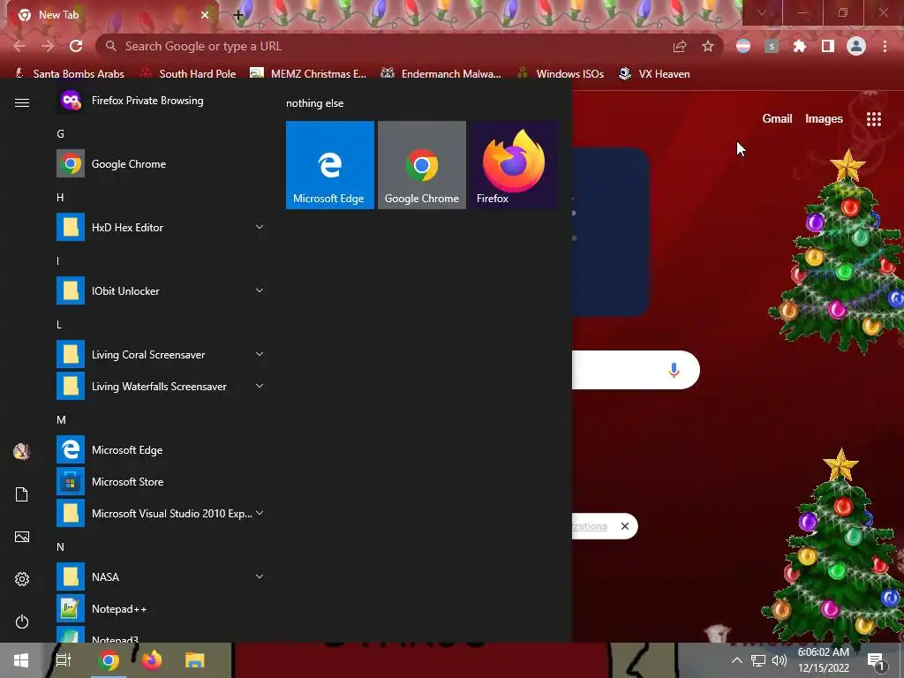Show hidden system tray icons
Image resolution: width=904 pixels, height=678 pixels.
[737, 660]
